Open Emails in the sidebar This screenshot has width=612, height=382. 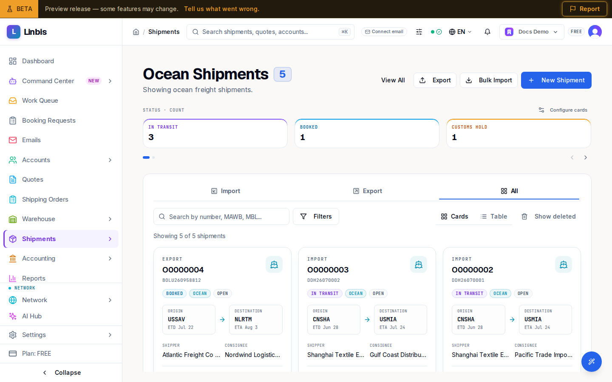tap(61, 140)
